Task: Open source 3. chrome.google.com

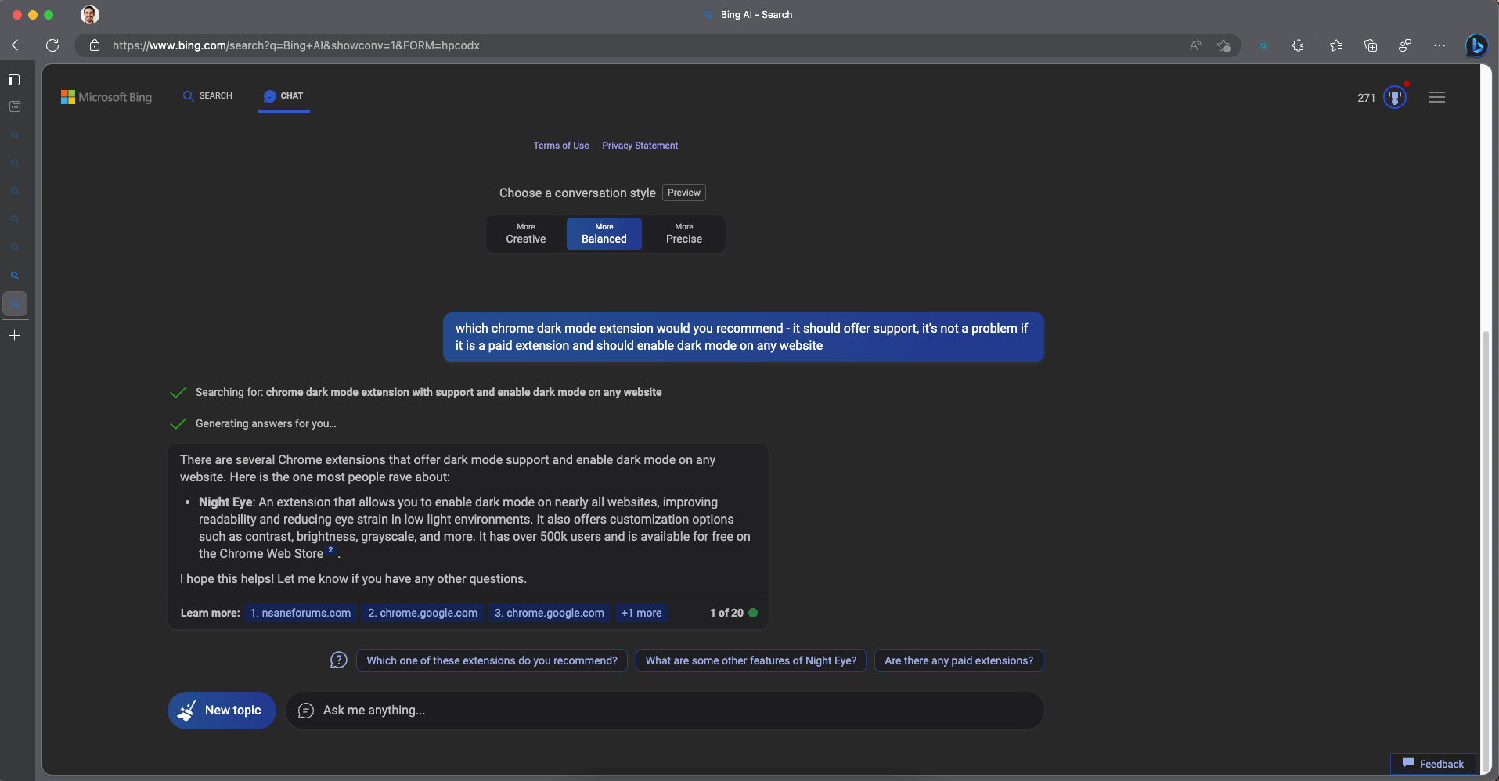Action: 550,613
